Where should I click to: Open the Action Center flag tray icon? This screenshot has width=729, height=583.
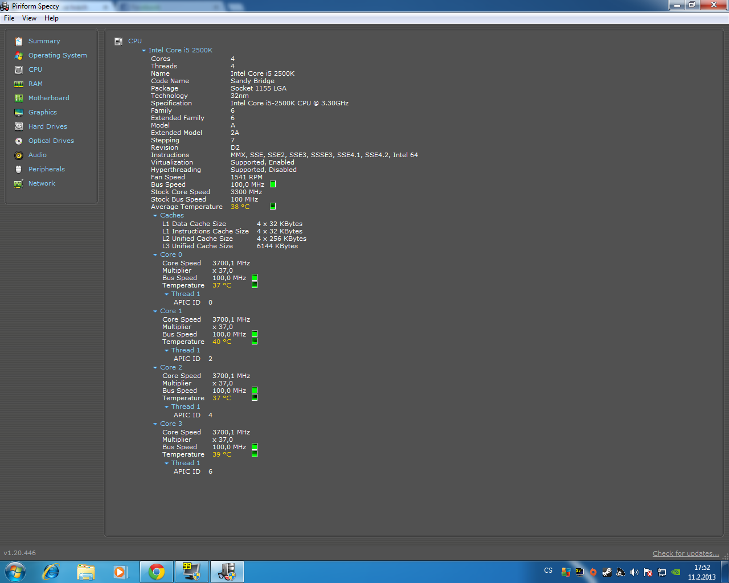(x=648, y=572)
